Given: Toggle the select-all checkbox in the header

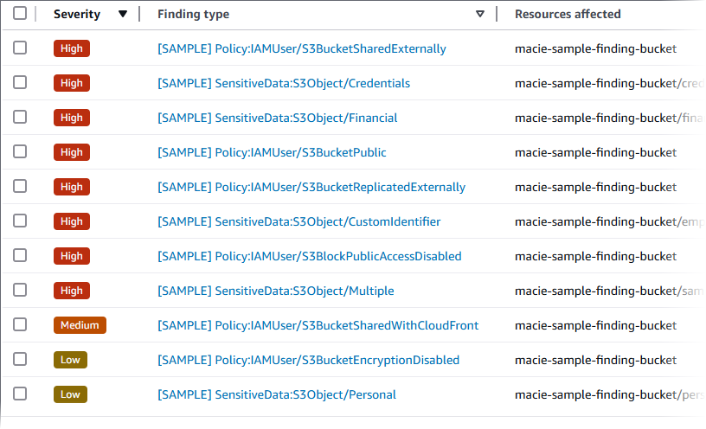Looking at the screenshot, I should (x=20, y=14).
